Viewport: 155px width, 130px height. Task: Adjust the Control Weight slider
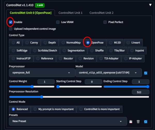point(32,87)
